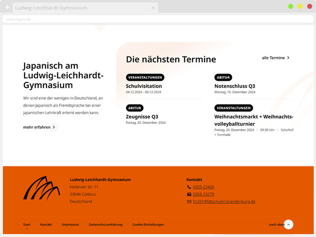Click the arrow icon next to mehr erfahren
The image size is (316, 237).
point(54,127)
